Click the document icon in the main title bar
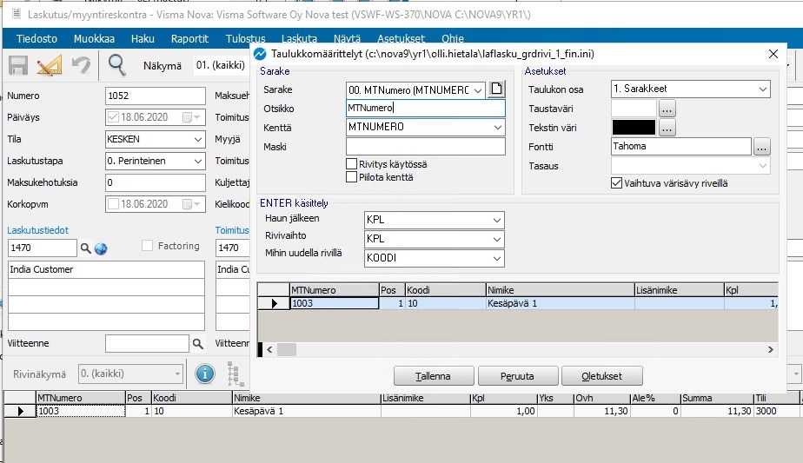The width and height of the screenshot is (803, 463). click(x=17, y=14)
